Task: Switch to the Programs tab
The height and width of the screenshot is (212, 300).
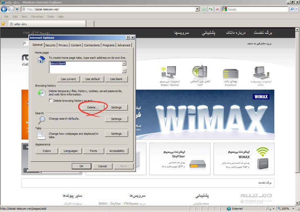Action: [x=108, y=45]
